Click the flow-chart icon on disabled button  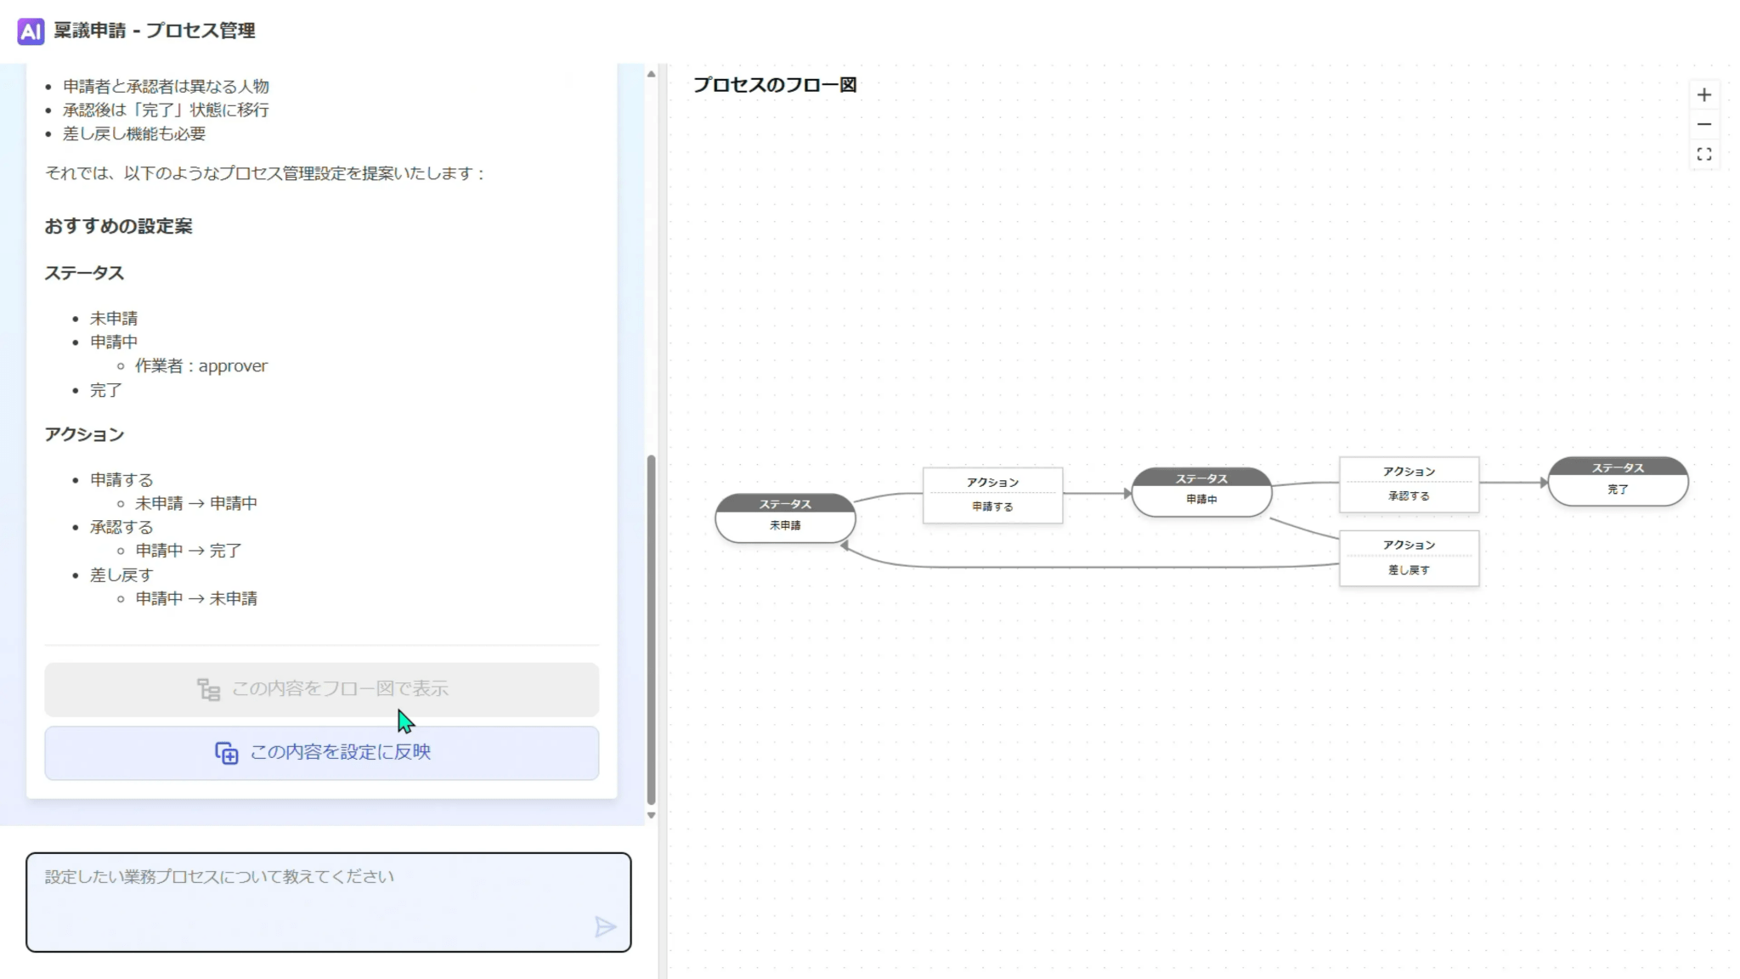coord(208,689)
